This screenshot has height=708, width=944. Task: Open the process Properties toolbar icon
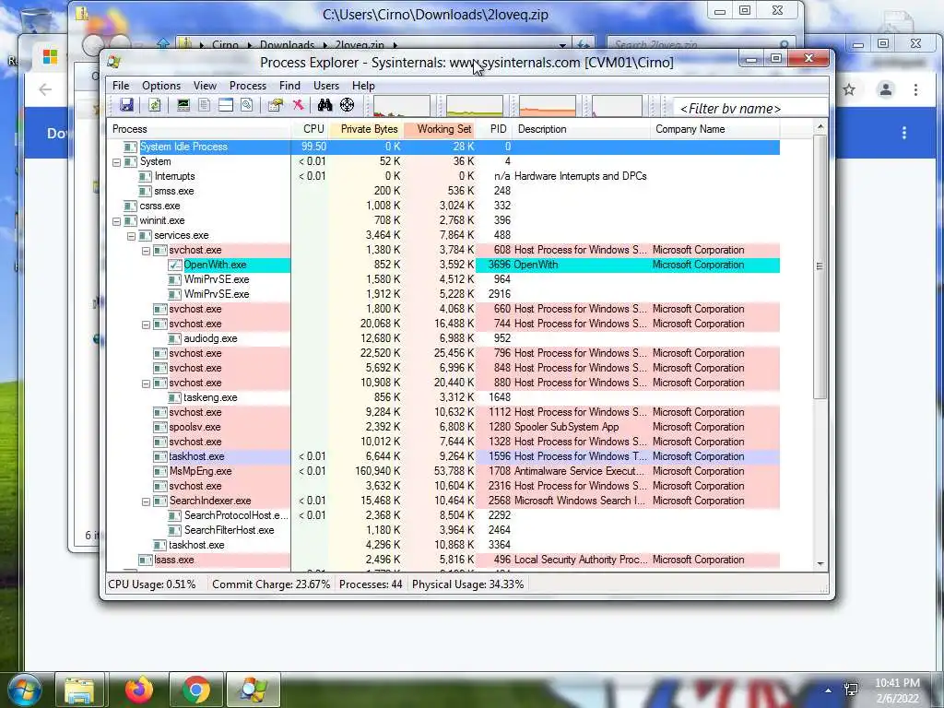pos(275,105)
